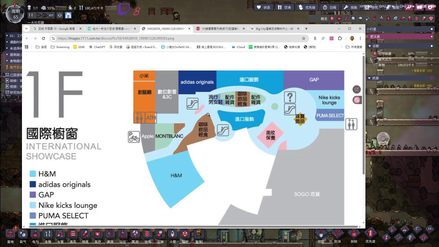
Task: Toggle the oxygen overlay in overview bar
Action: tap(333, 18)
